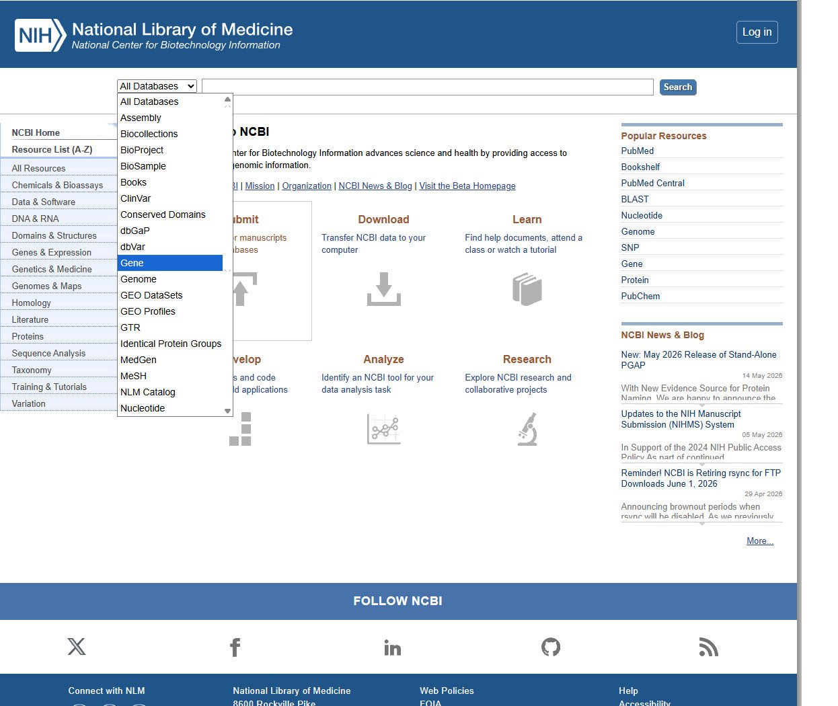Expand Variation sidebar menu
Screen dimensions: 838x706
coord(58,403)
